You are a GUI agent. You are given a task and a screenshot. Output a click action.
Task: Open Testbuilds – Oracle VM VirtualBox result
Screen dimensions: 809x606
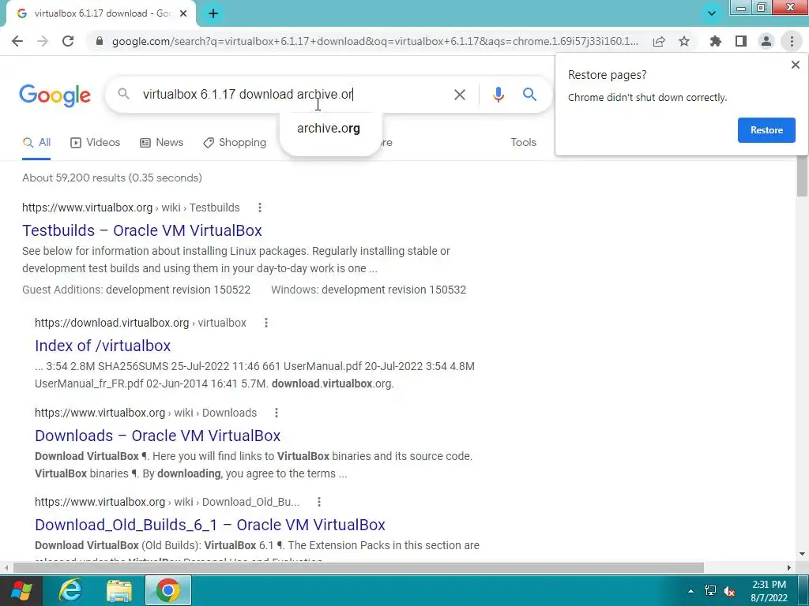click(142, 230)
